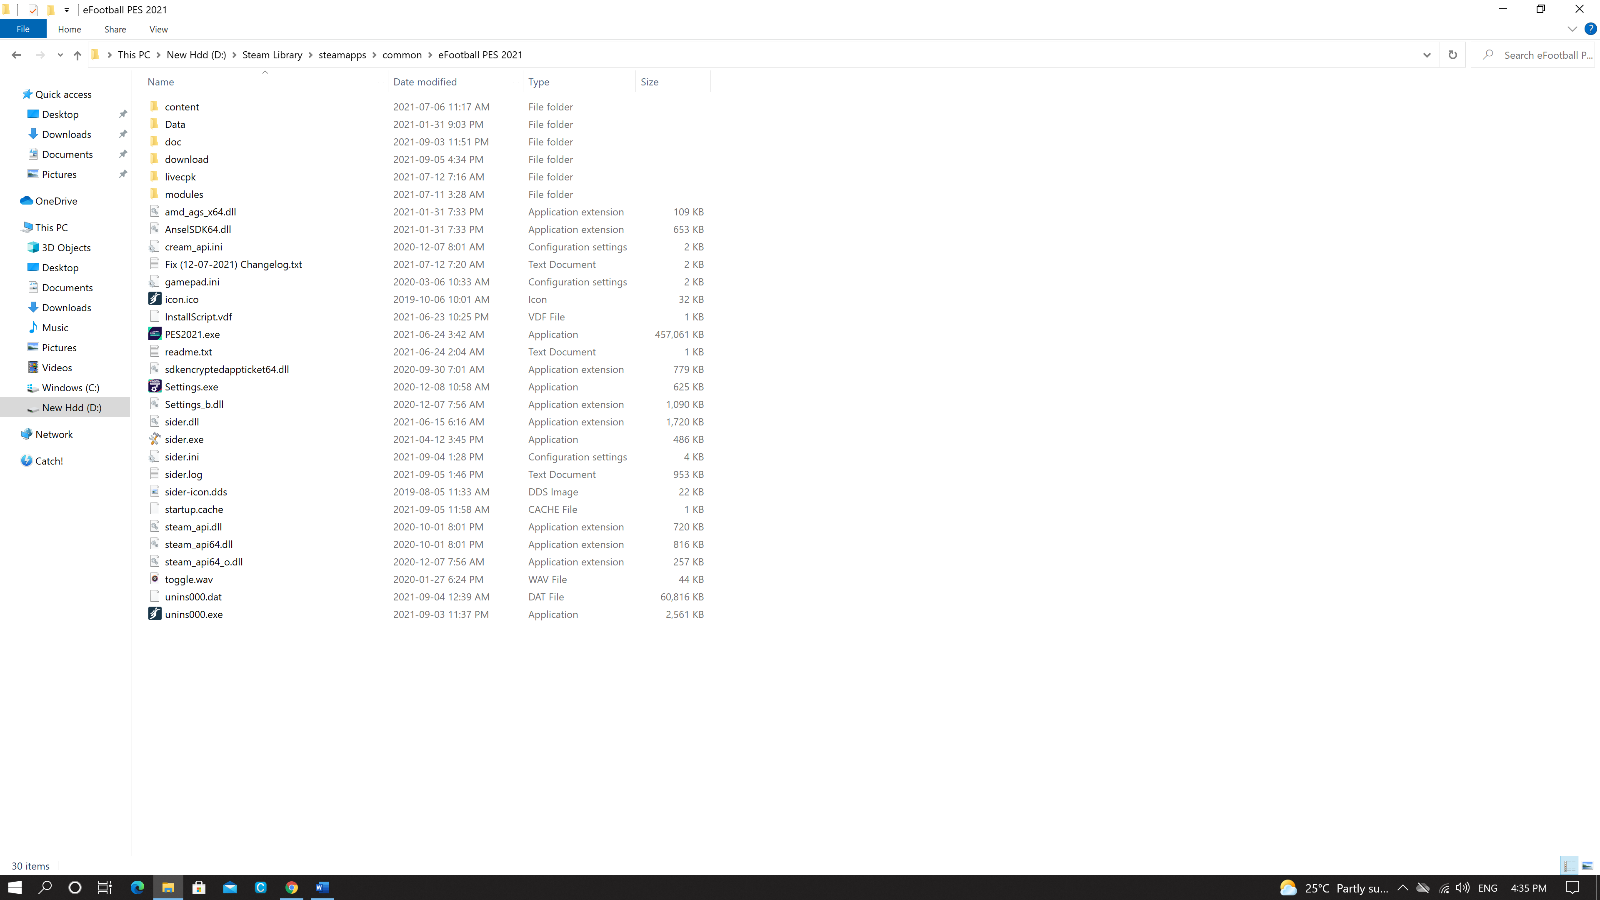Open Task View from the taskbar
The height and width of the screenshot is (900, 1600).
[105, 887]
